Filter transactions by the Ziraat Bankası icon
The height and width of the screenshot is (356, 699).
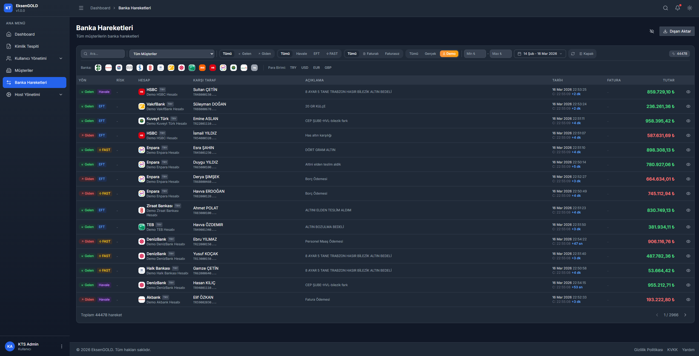[150, 68]
